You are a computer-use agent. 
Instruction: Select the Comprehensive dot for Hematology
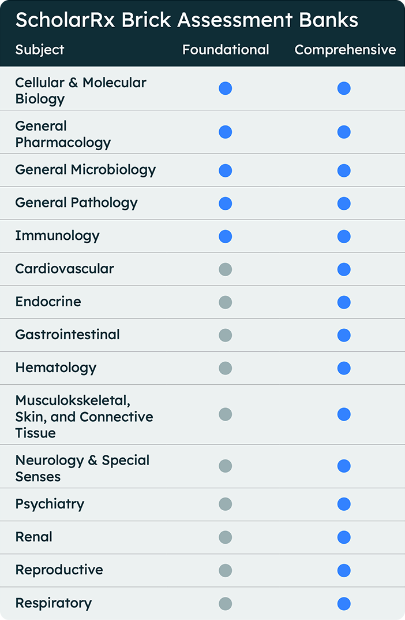tap(344, 368)
